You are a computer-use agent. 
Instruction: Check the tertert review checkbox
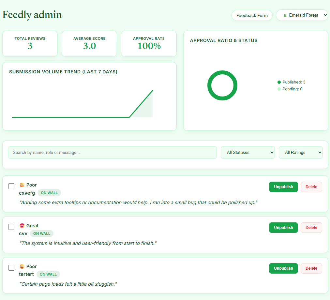(11, 268)
